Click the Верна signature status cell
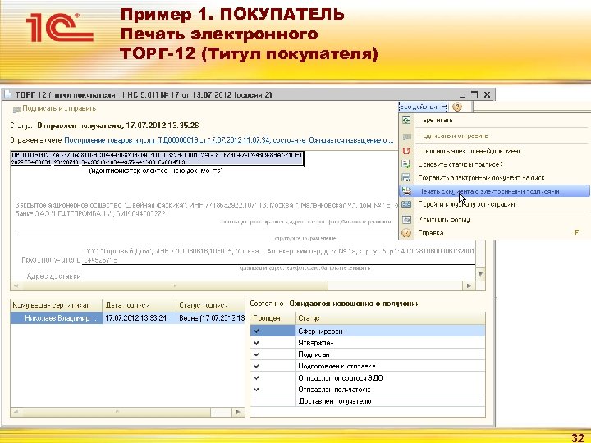591x443 pixels. point(210,318)
